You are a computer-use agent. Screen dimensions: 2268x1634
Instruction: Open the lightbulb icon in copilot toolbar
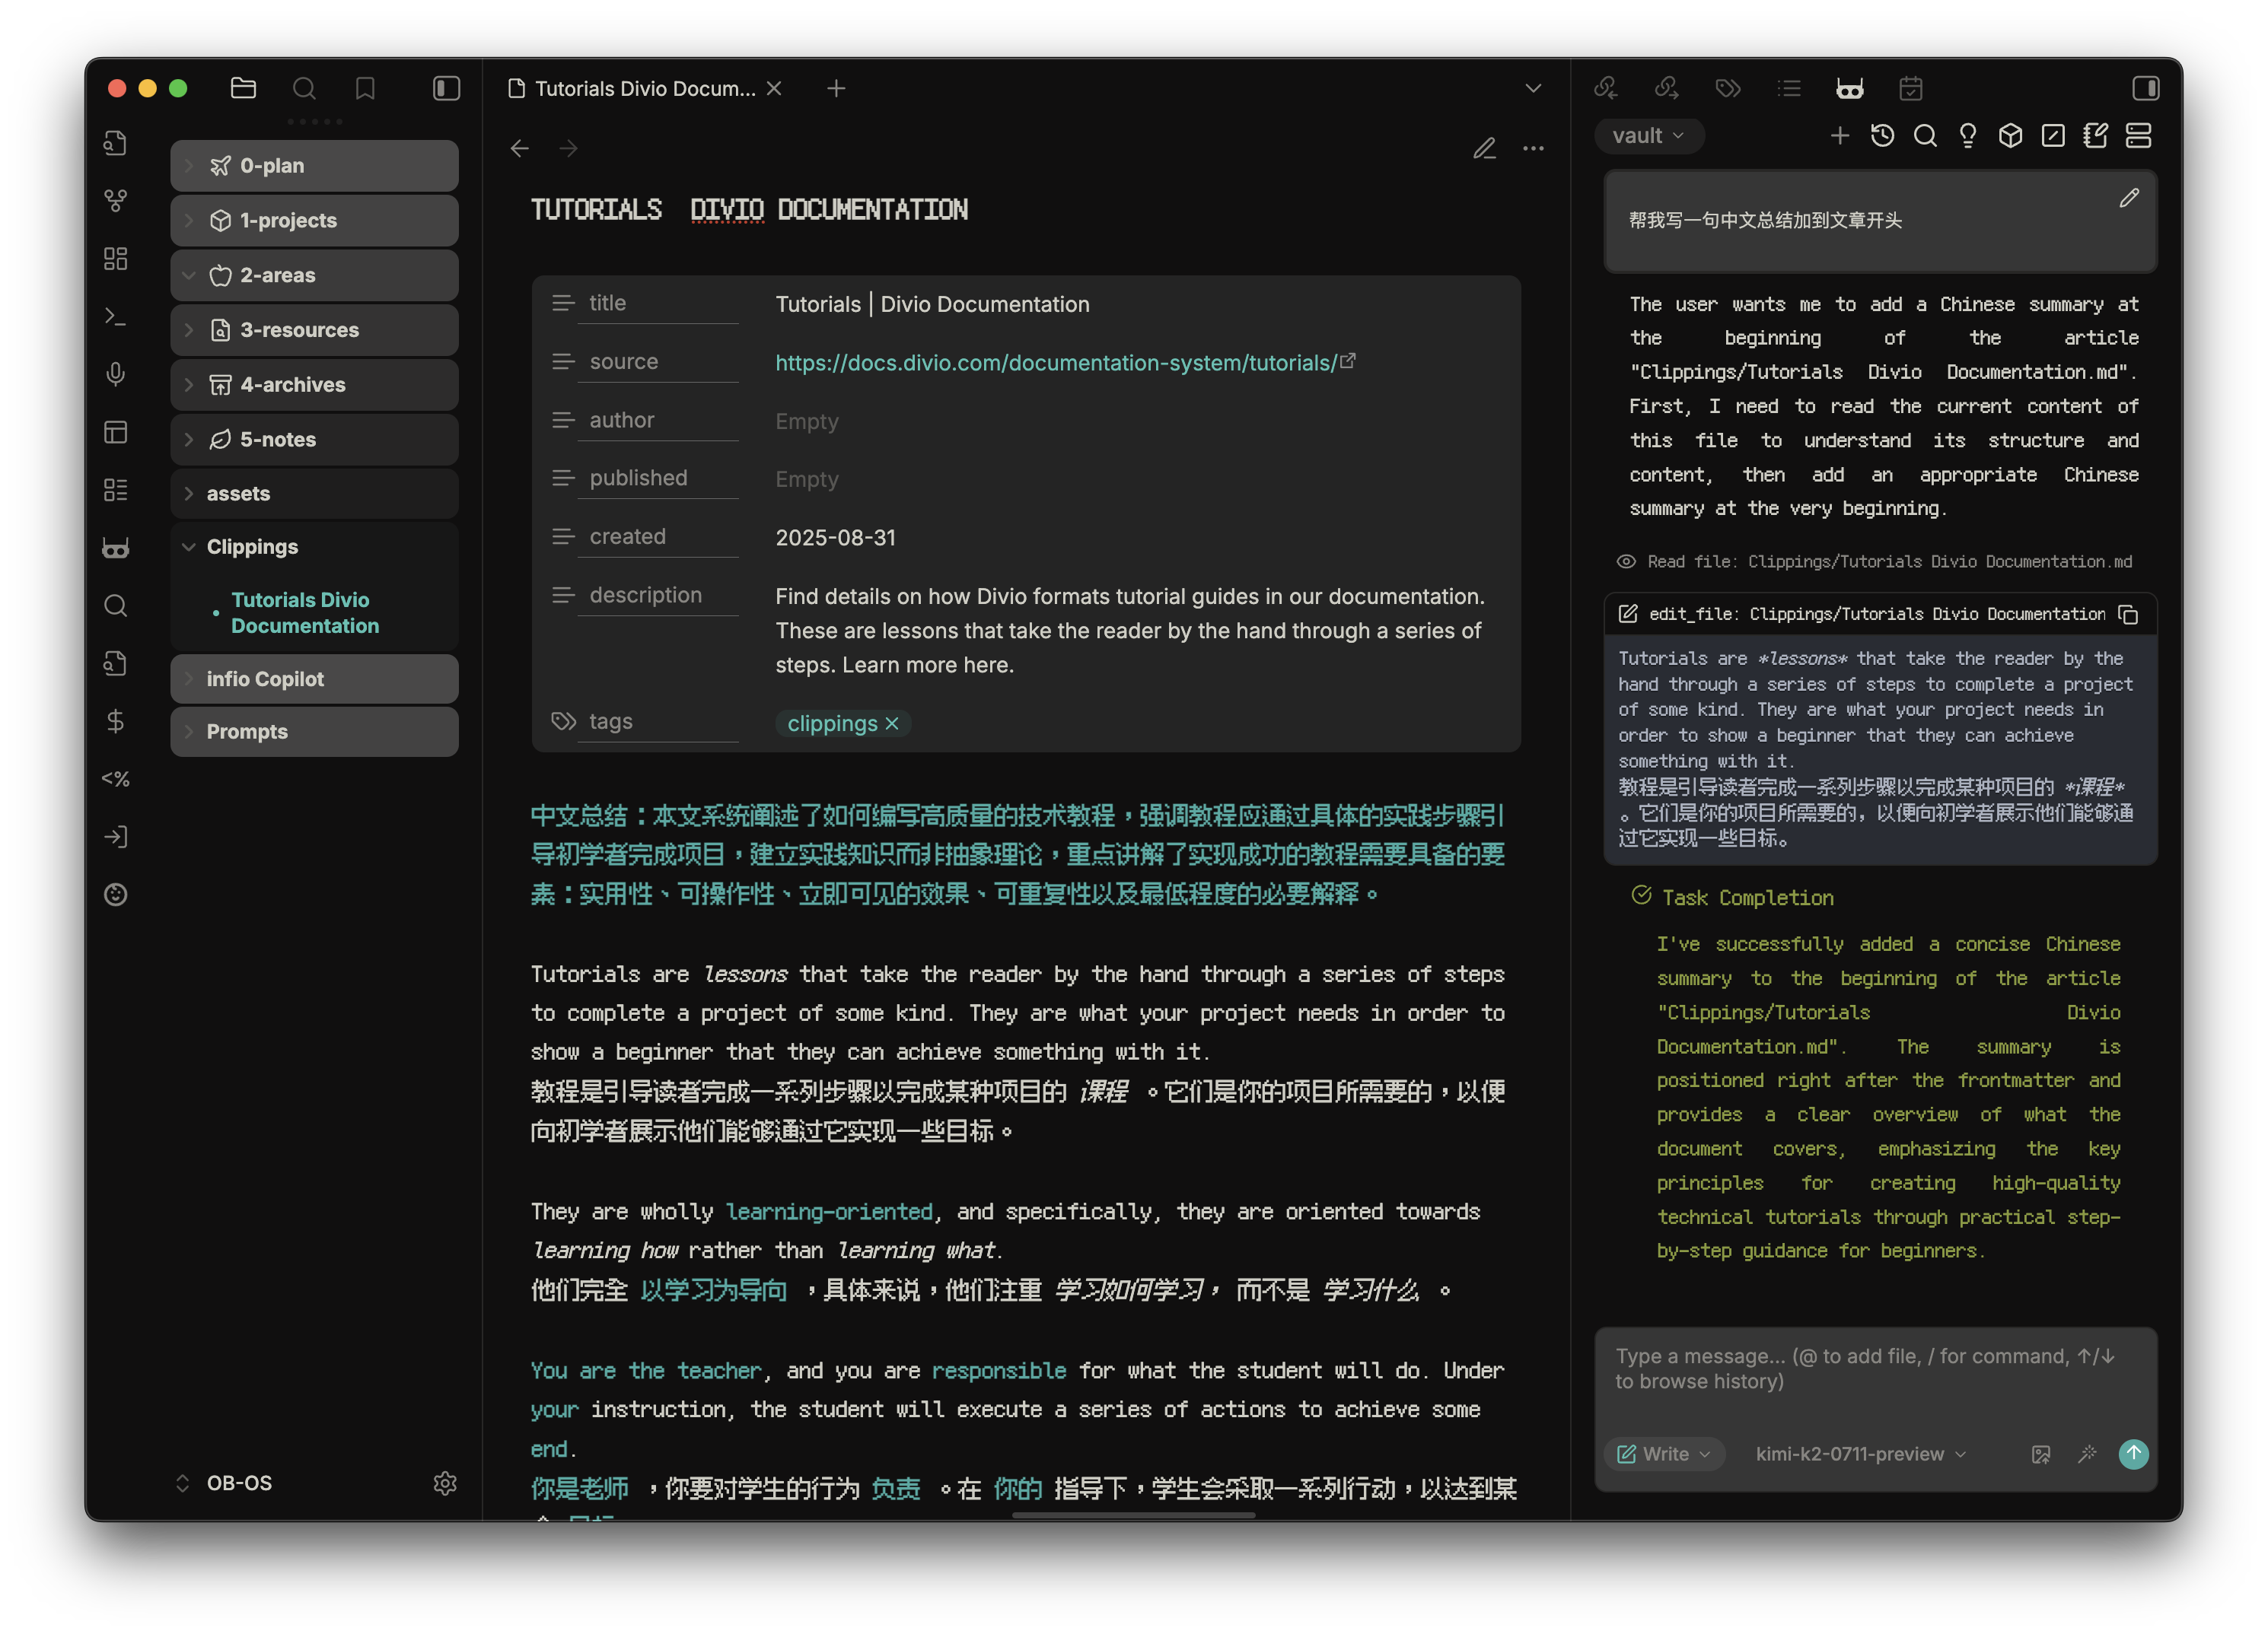(x=1967, y=135)
